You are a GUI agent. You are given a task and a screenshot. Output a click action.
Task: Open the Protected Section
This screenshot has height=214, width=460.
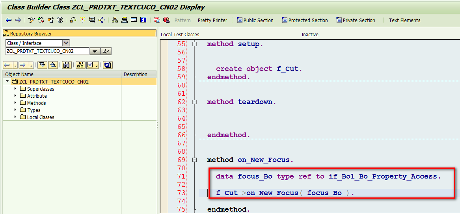pyautogui.click(x=305, y=20)
